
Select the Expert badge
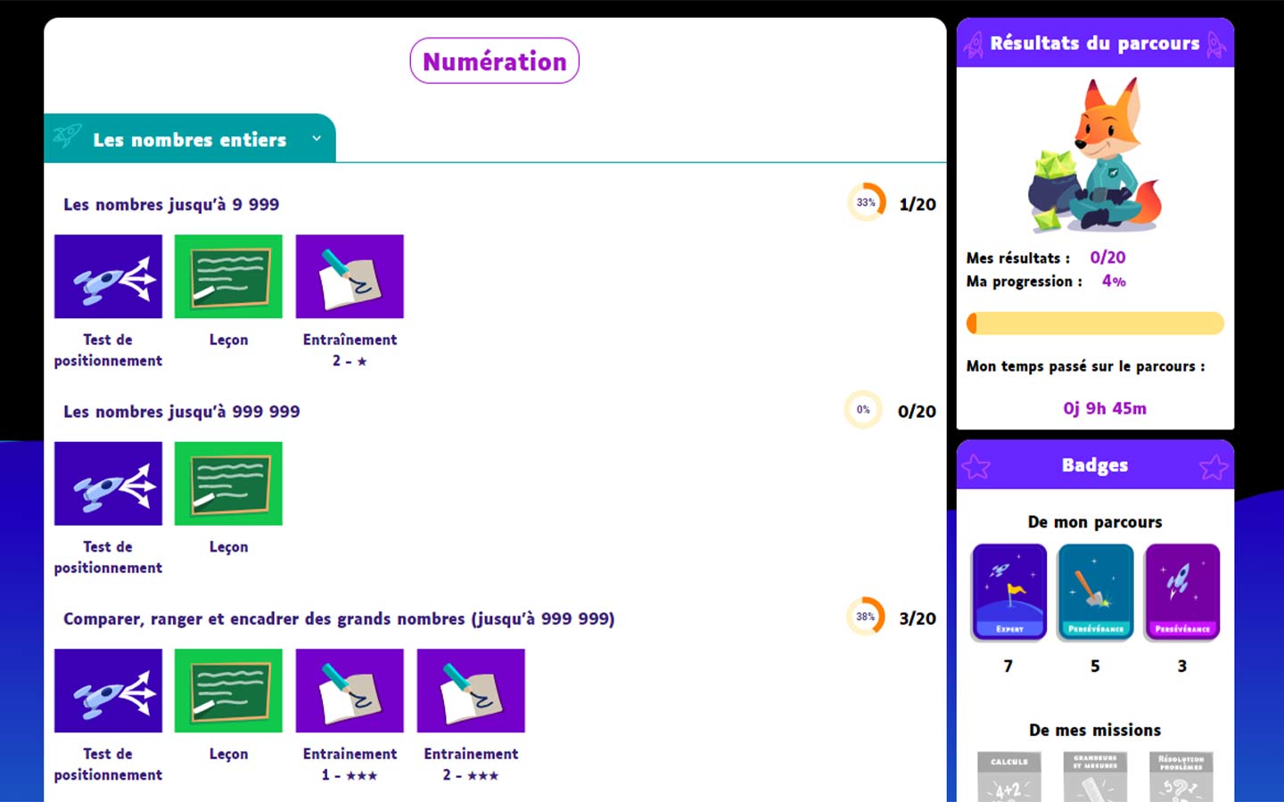click(x=1008, y=592)
